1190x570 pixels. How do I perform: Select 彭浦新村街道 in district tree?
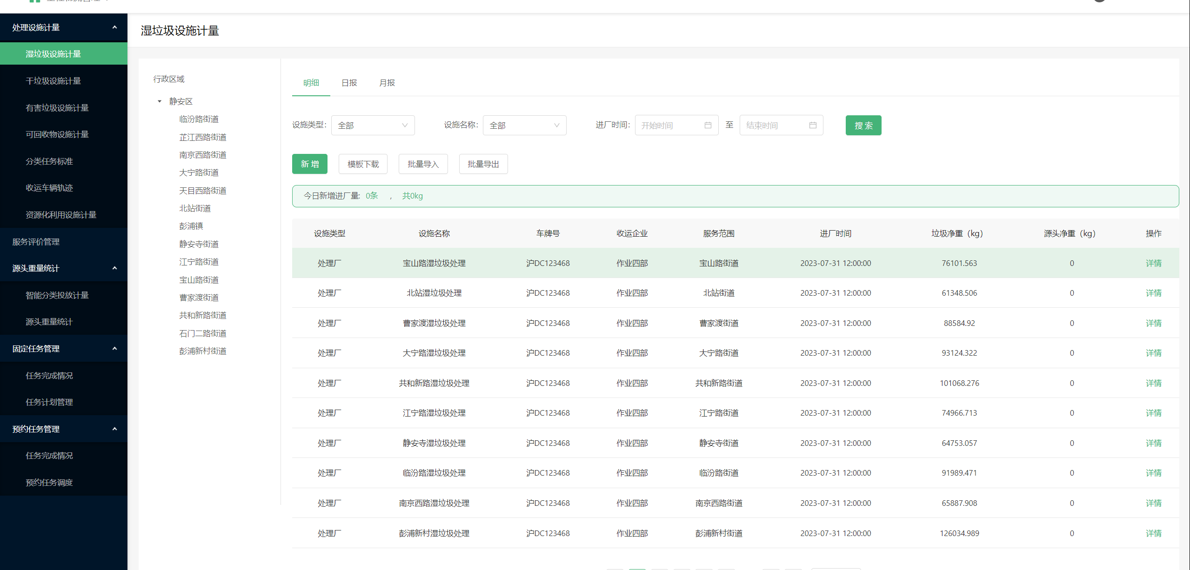[x=203, y=351]
